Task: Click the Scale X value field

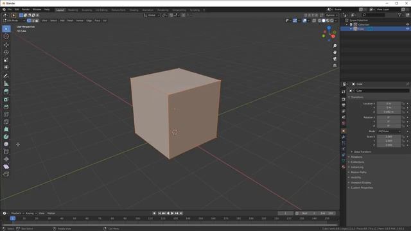Action: click(389, 137)
